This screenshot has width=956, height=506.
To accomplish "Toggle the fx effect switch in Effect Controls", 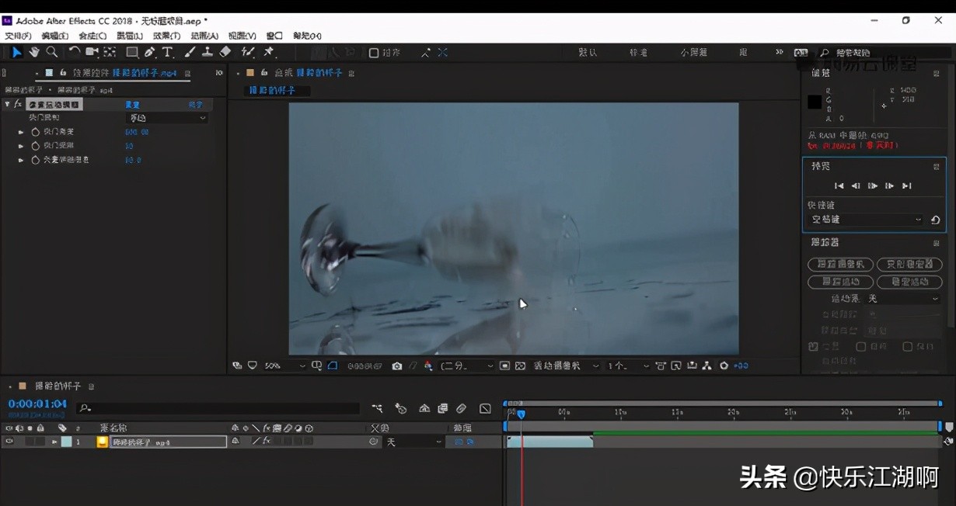I will coord(18,104).
